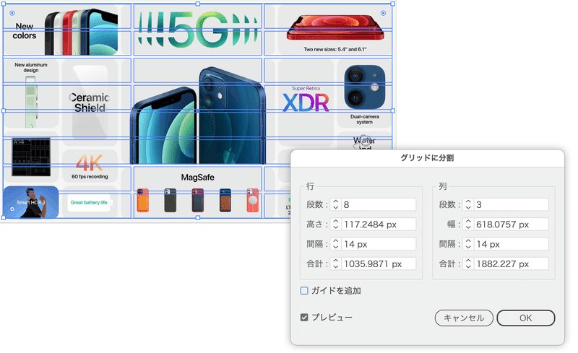Click the right-middle selection handle
578x353 pixels.
pyautogui.click(x=392, y=110)
